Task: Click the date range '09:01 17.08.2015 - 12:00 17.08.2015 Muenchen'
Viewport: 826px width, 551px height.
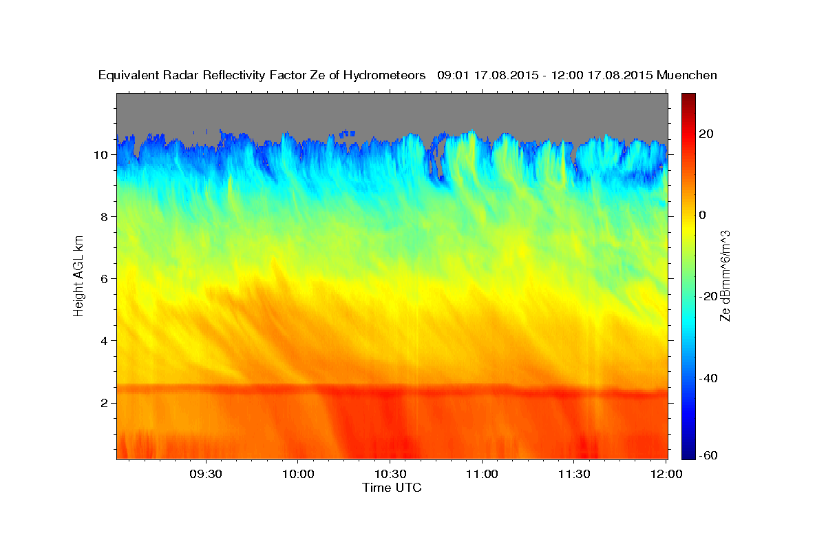Action: [578, 75]
